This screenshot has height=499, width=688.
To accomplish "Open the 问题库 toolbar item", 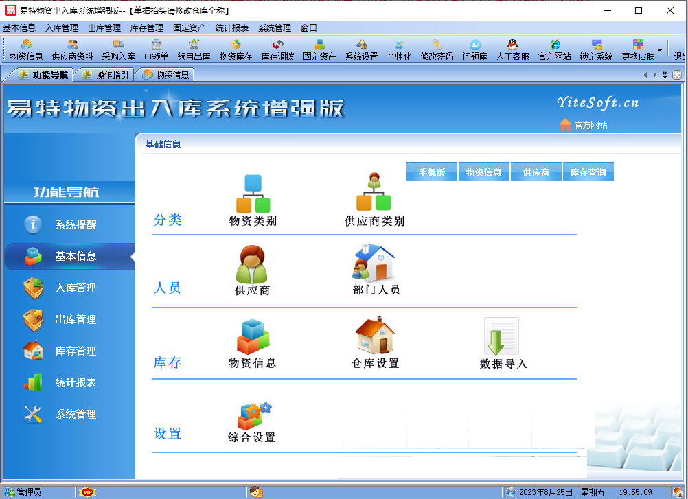I will tap(474, 50).
